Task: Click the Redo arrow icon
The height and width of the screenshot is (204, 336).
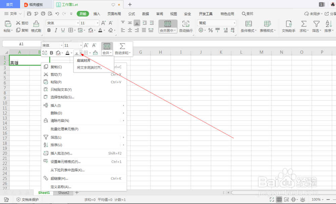Action: coord(64,14)
